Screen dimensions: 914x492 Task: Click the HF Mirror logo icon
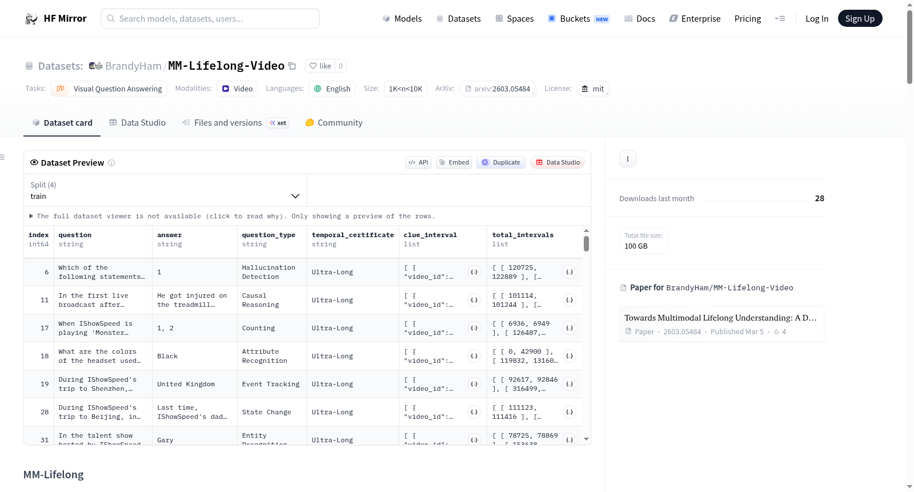coord(31,19)
